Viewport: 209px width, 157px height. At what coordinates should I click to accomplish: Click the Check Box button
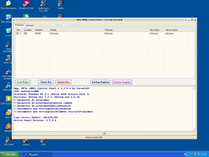tap(46, 82)
